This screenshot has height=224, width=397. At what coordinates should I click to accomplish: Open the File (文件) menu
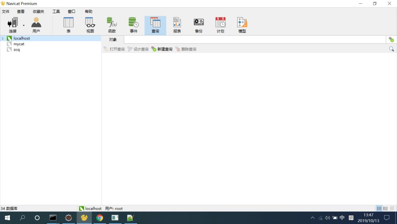[x=6, y=11]
